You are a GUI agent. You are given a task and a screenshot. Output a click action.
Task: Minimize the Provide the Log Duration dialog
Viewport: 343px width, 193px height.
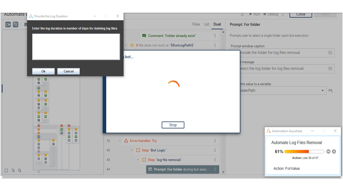coord(95,16)
